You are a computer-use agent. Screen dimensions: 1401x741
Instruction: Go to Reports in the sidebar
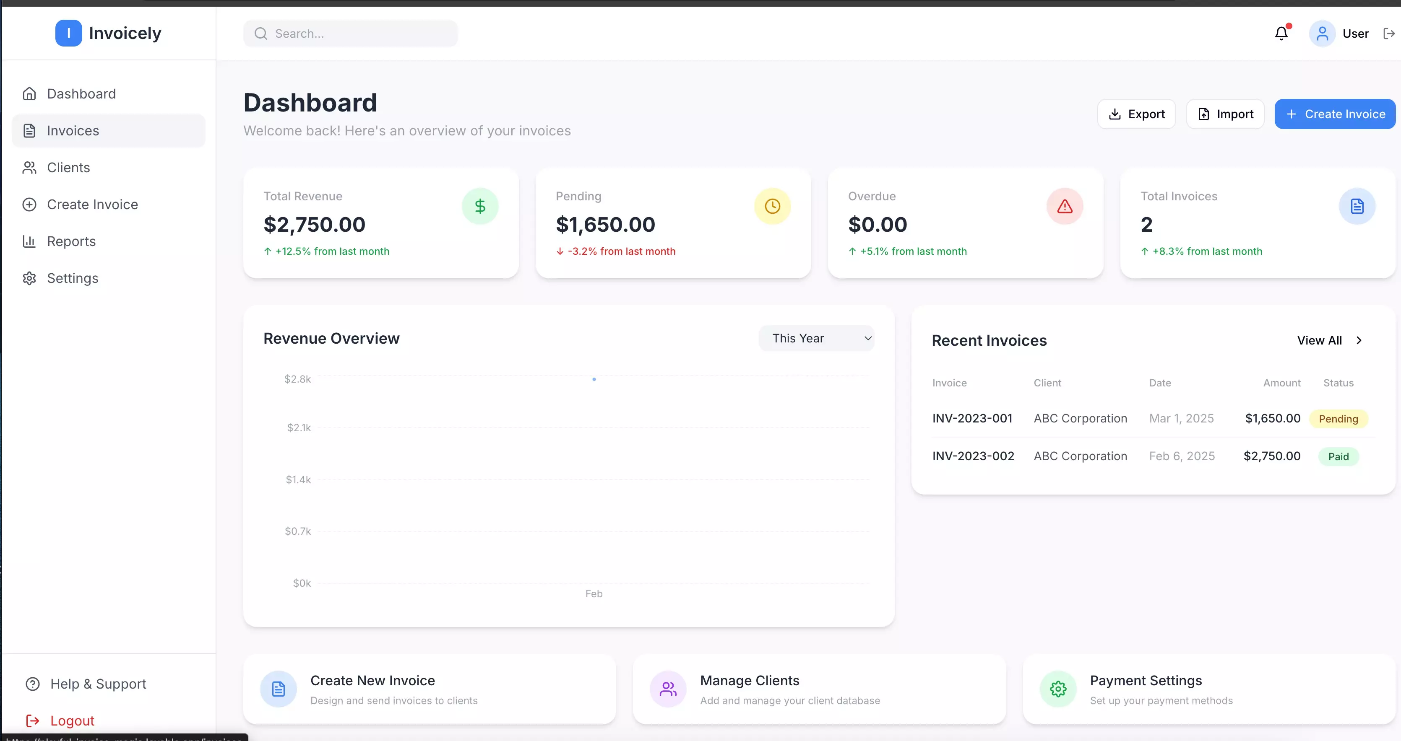click(71, 241)
